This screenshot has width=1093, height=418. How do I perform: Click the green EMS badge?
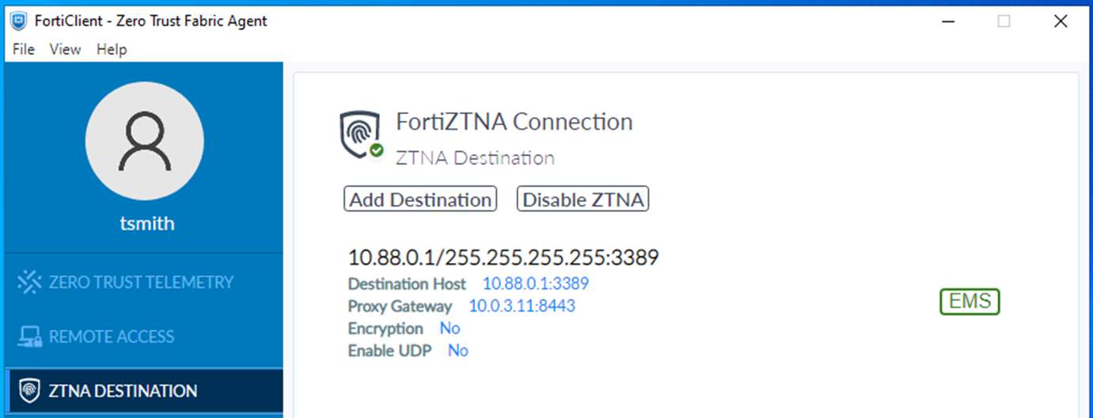(x=970, y=302)
